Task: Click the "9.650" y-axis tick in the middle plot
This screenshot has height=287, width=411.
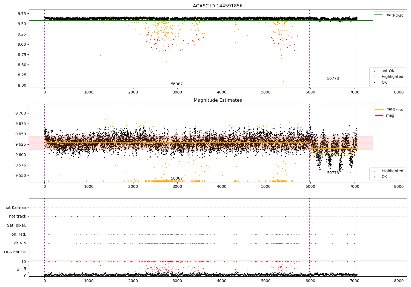Action: point(21,134)
